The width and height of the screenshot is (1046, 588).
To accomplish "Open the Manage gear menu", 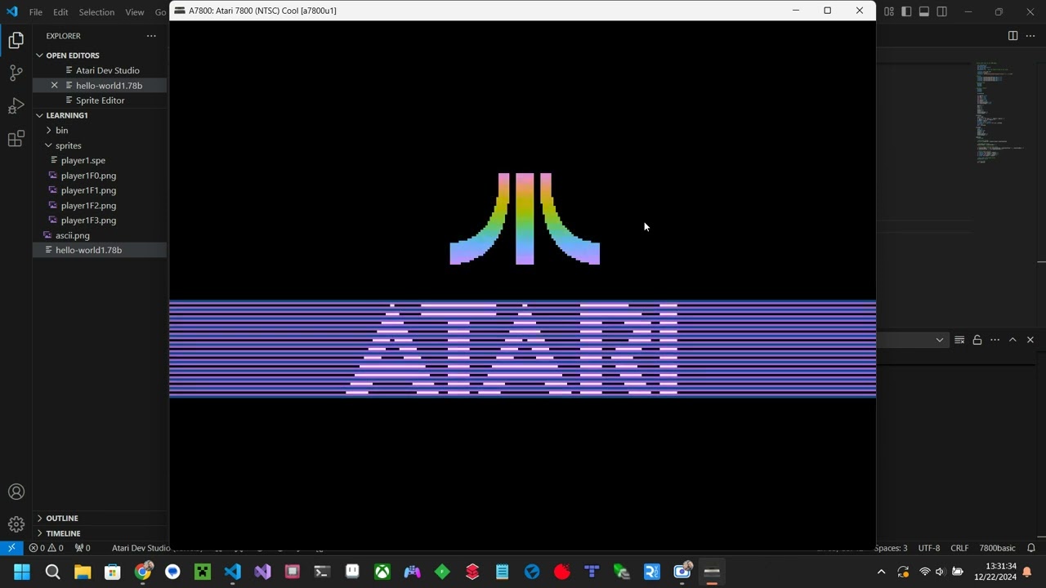I will coord(16,524).
